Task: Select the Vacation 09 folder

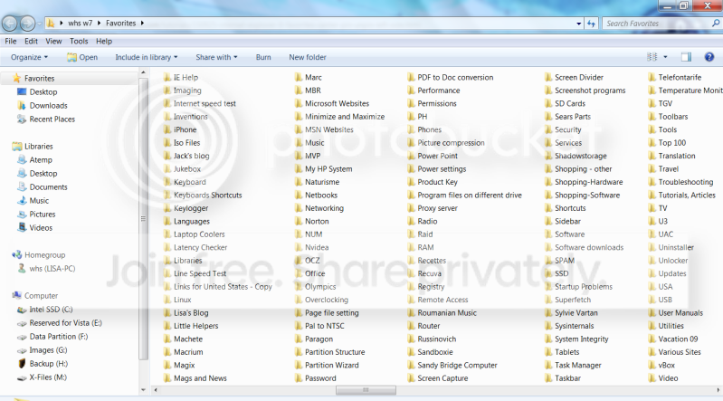Action: click(672, 339)
